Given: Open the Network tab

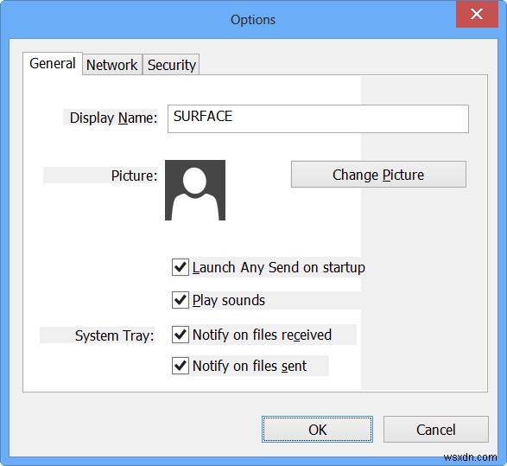Looking at the screenshot, I should pyautogui.click(x=112, y=65).
